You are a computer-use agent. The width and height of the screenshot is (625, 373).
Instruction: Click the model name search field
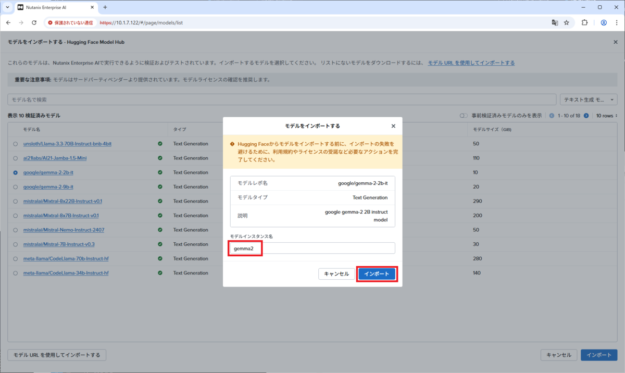[x=282, y=100]
